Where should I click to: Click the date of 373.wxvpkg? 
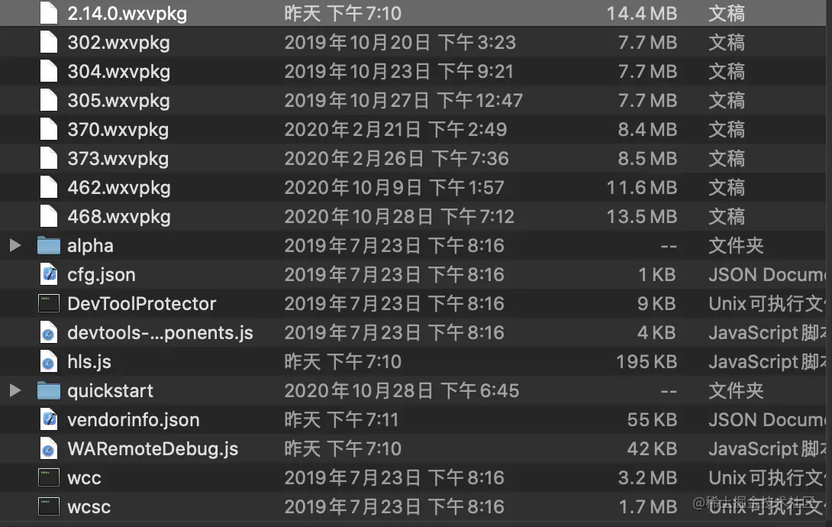(x=396, y=159)
